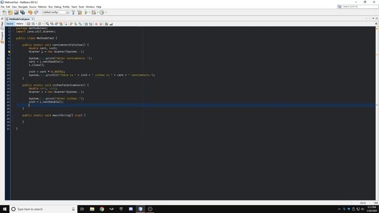The width and height of the screenshot is (379, 213).
Task: Open the Tools menu
Action: coord(81,7)
